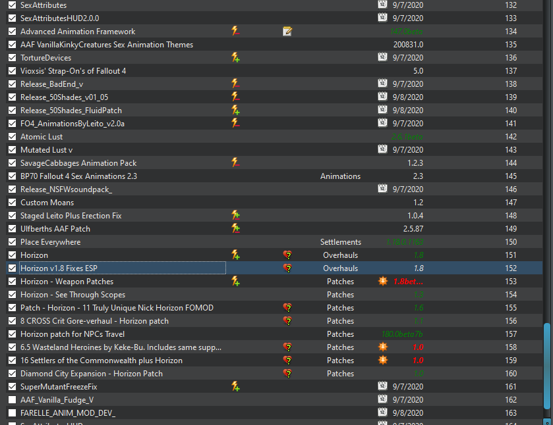Screen dimensions: 553x425
Task: Uncheck Horizon - See Through Scopes
Action: click(x=12, y=294)
